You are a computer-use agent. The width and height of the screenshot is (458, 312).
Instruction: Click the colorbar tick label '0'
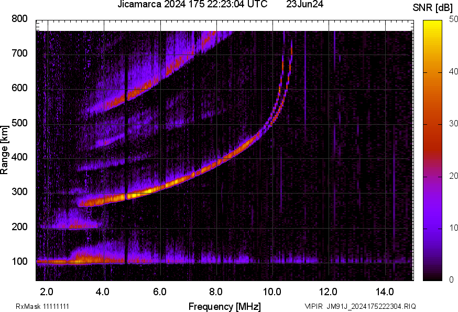coord(452,280)
